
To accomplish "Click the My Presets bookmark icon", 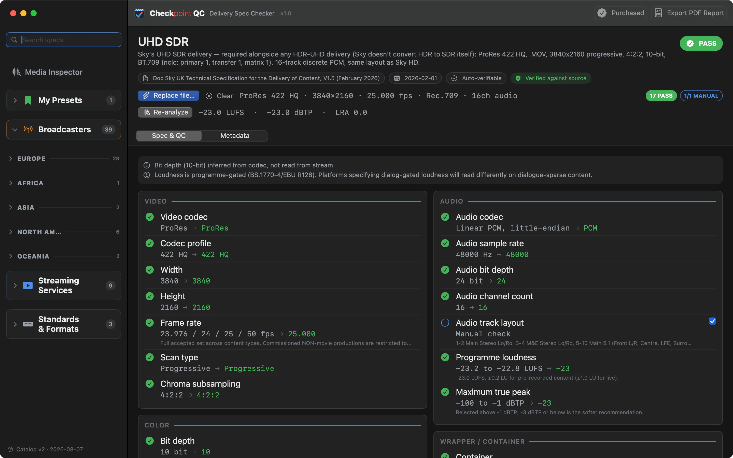I will (x=28, y=100).
